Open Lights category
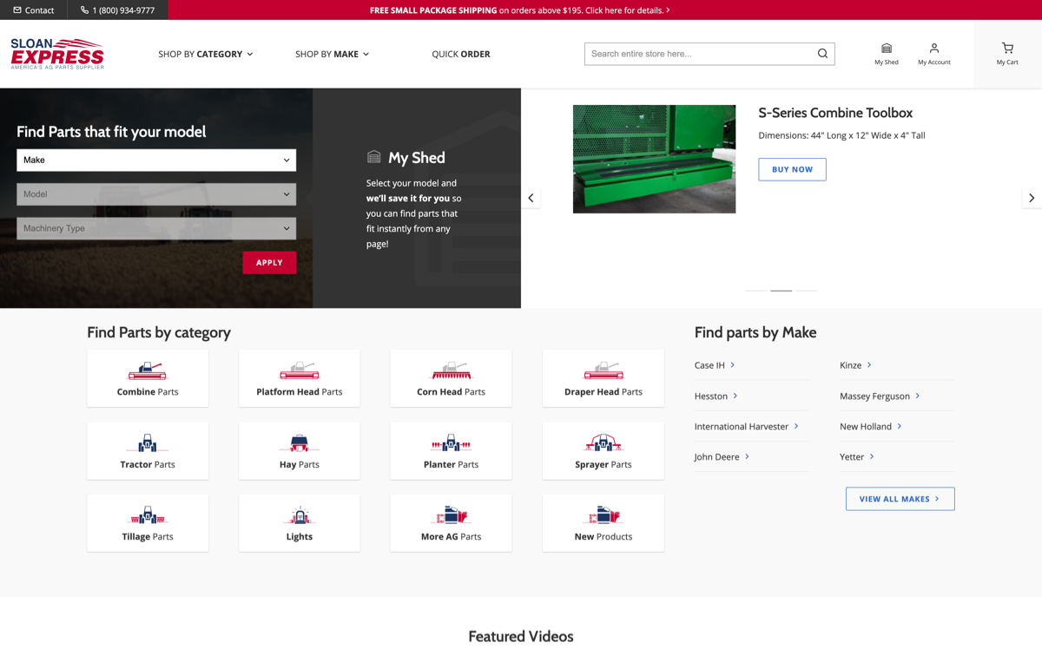The image size is (1042, 649). pos(300,523)
